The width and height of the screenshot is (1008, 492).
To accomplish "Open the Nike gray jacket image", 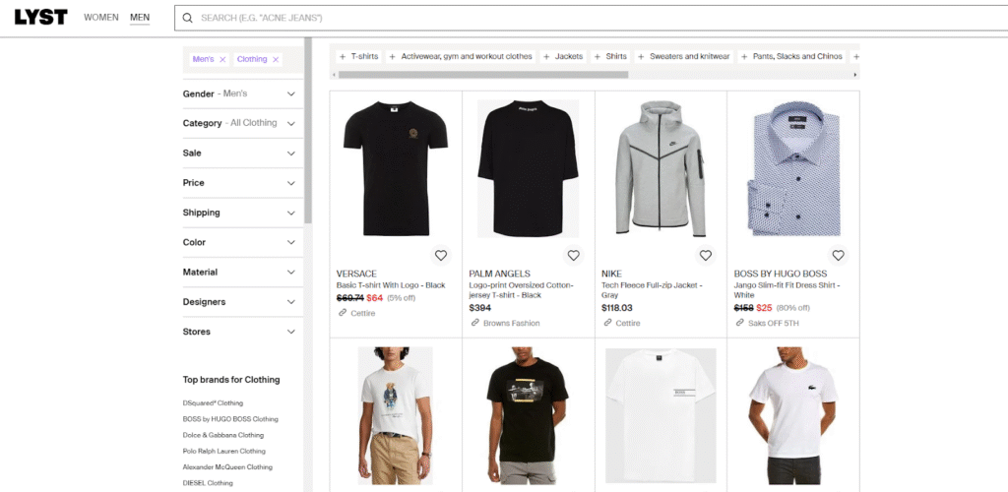I will 661,168.
